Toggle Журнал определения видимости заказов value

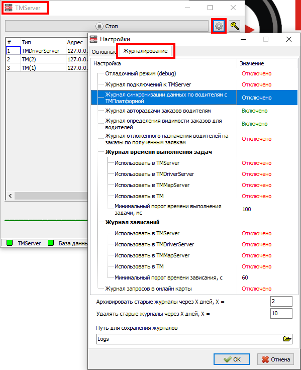255,124
